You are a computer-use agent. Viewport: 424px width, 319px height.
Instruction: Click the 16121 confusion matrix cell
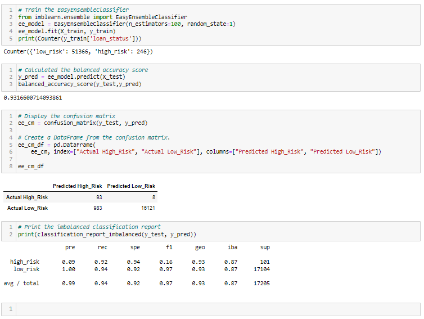(148, 208)
